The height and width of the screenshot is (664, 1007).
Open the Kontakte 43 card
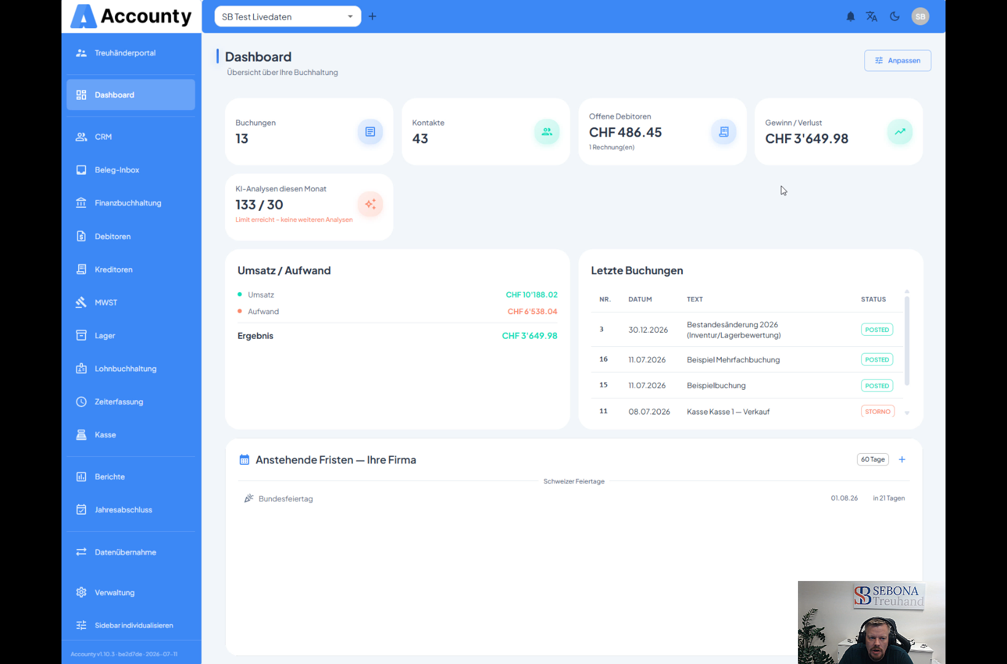[486, 132]
